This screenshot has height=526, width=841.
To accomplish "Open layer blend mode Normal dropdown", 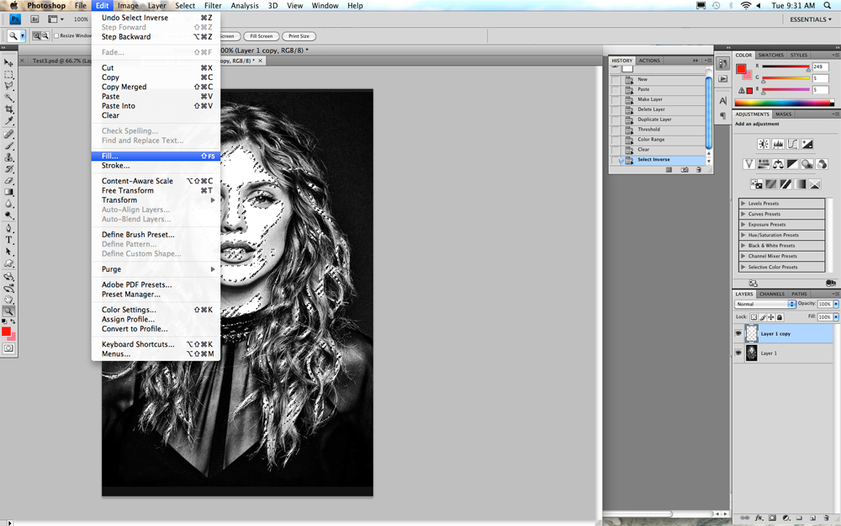I will (764, 304).
